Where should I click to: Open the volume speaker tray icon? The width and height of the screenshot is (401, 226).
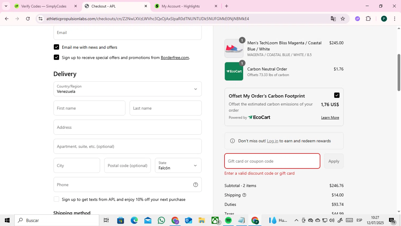332,220
